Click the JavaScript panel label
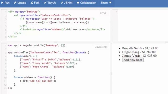 pos(101,47)
